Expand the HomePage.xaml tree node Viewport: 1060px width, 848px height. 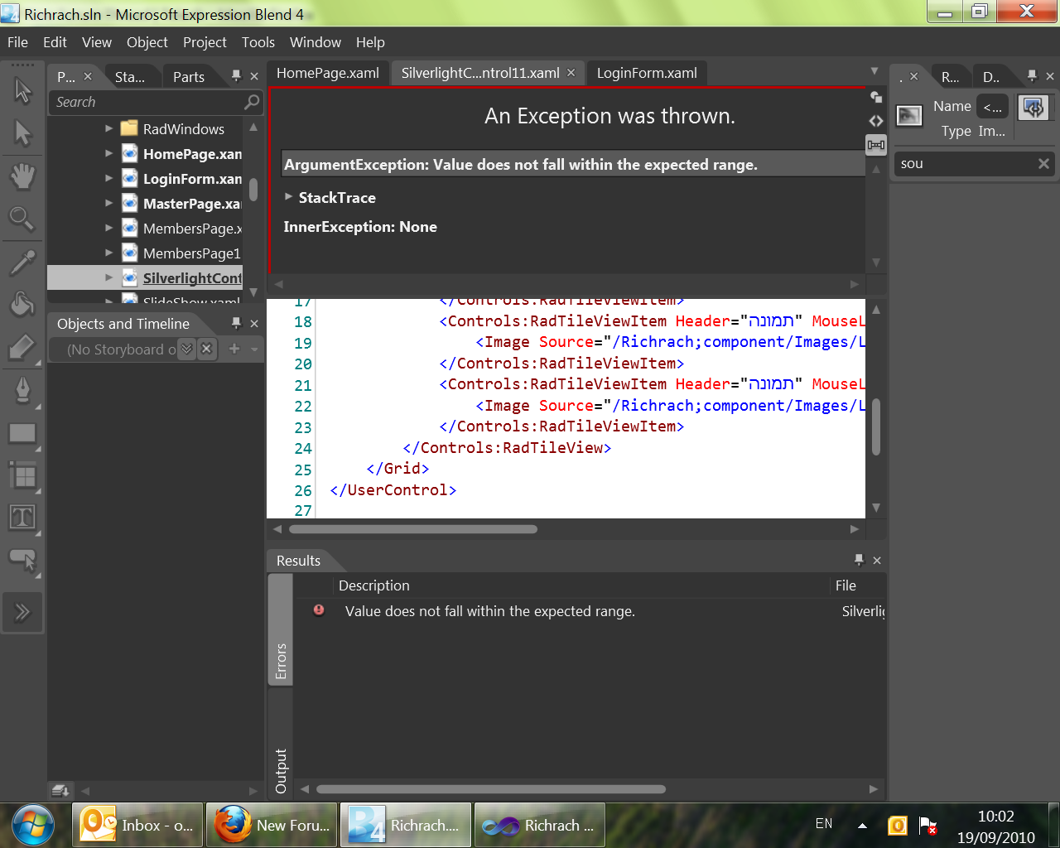[108, 153]
